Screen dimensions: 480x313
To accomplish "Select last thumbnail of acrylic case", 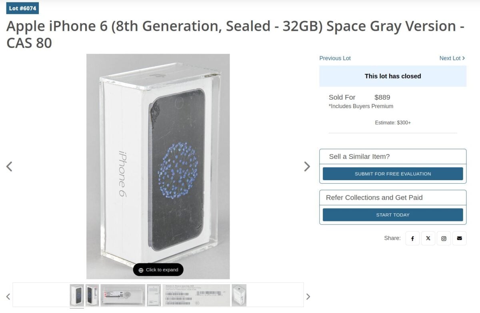I will pyautogui.click(x=239, y=295).
